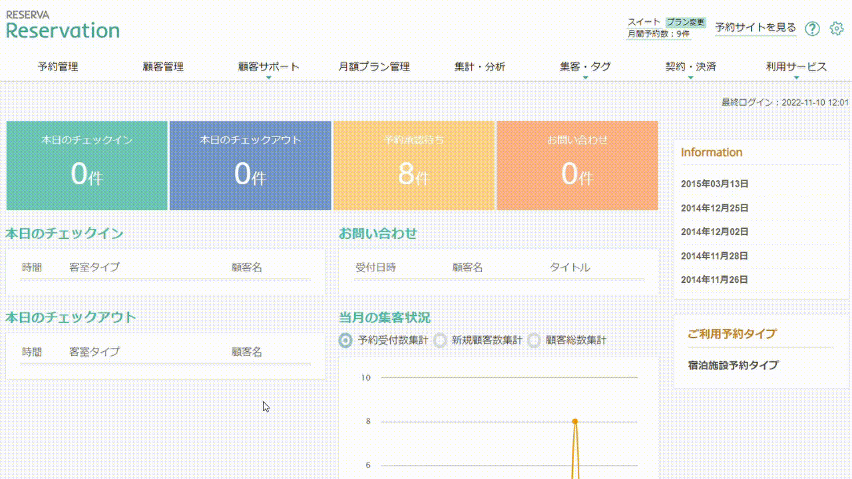Select 予約受付数集計 radio button

(x=345, y=340)
